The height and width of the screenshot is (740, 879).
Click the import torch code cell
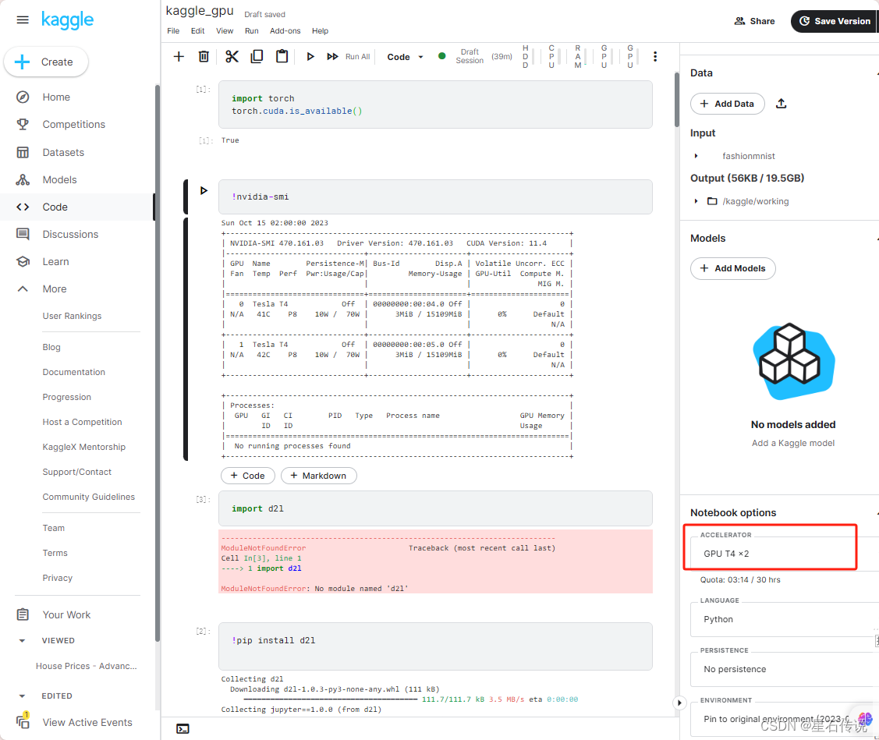[435, 104]
